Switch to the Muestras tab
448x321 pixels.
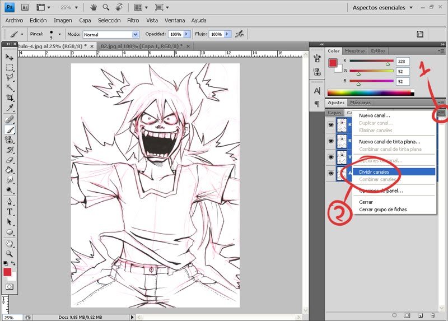click(354, 51)
